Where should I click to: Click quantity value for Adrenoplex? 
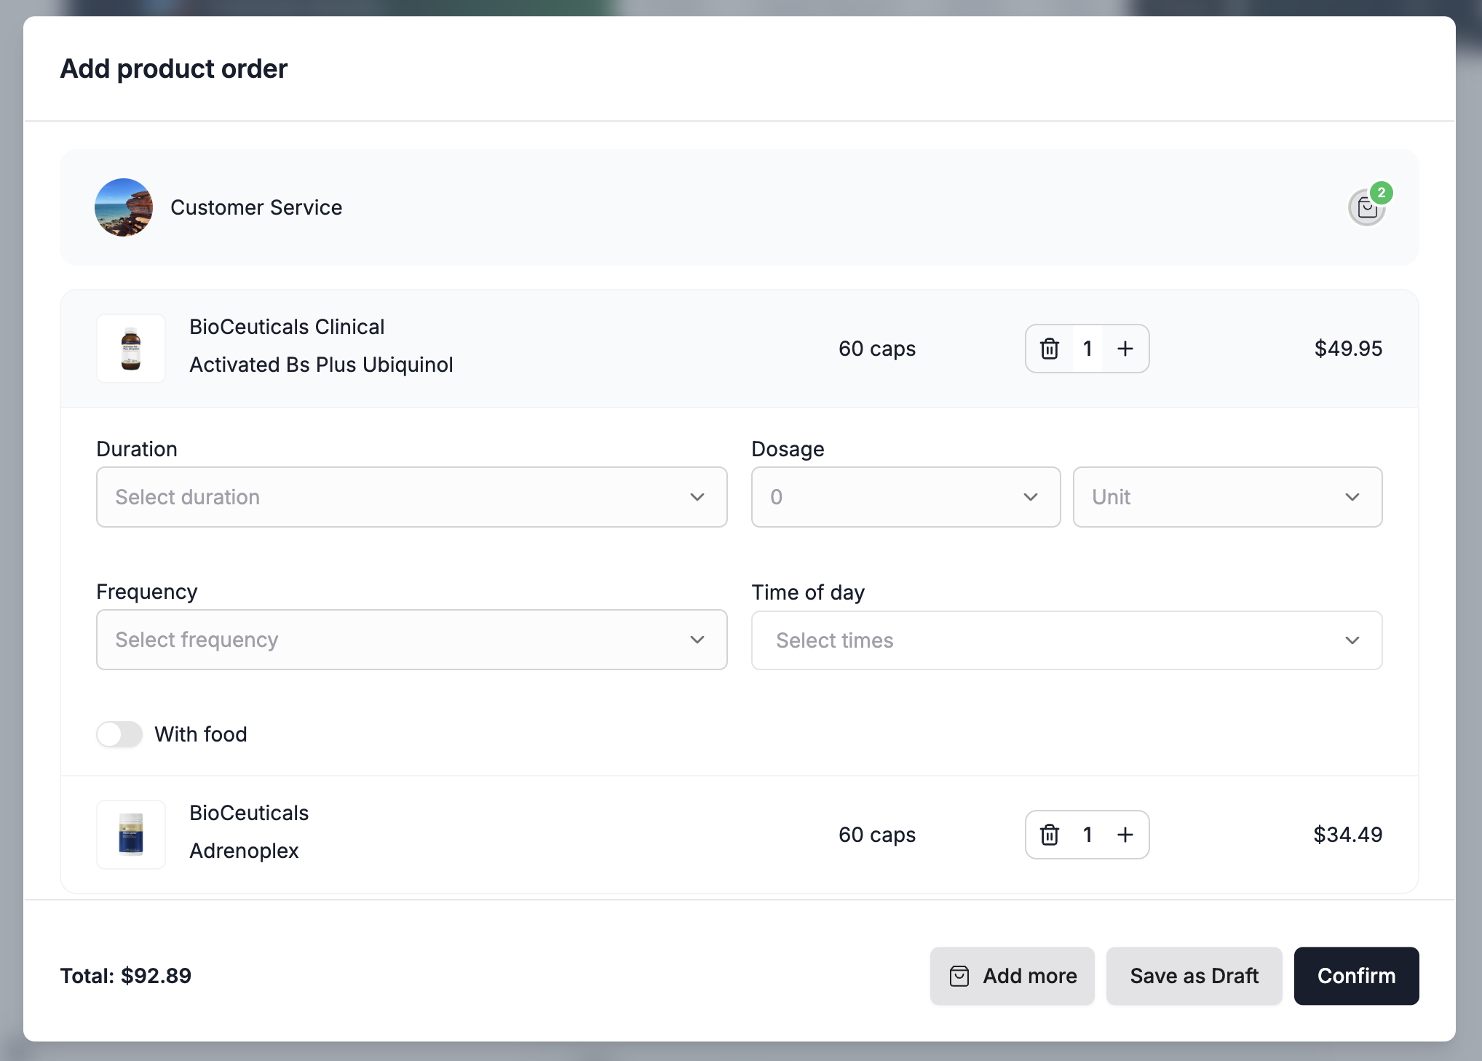click(x=1087, y=835)
